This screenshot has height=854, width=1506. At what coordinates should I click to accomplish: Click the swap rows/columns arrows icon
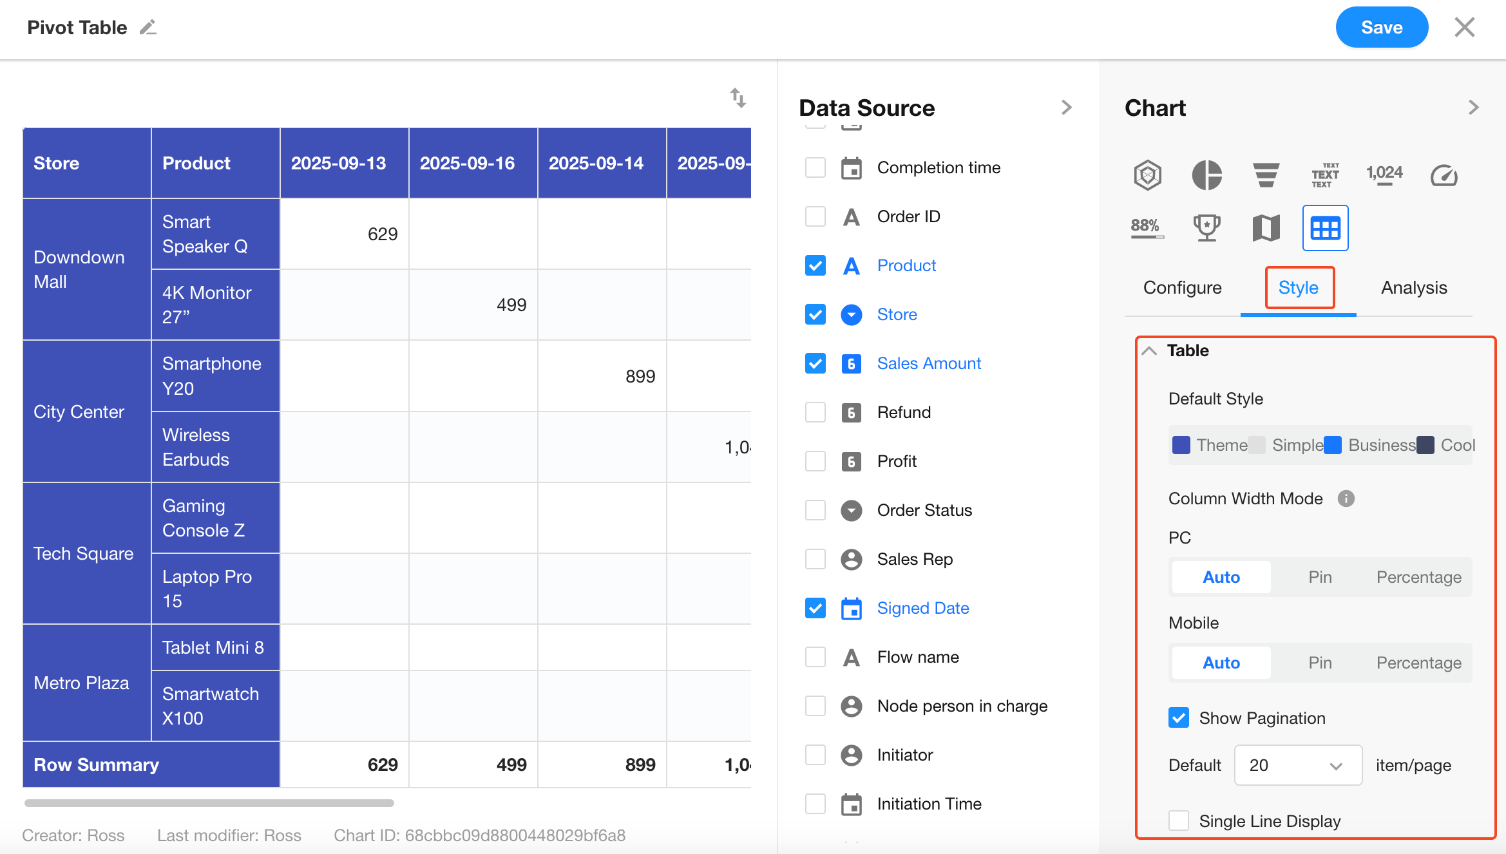click(x=738, y=98)
